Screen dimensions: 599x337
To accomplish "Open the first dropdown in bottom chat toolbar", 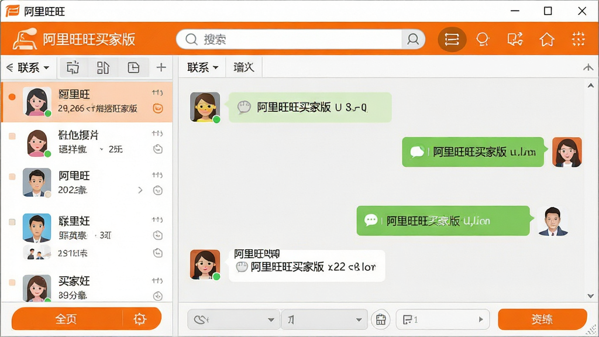I will [x=233, y=319].
